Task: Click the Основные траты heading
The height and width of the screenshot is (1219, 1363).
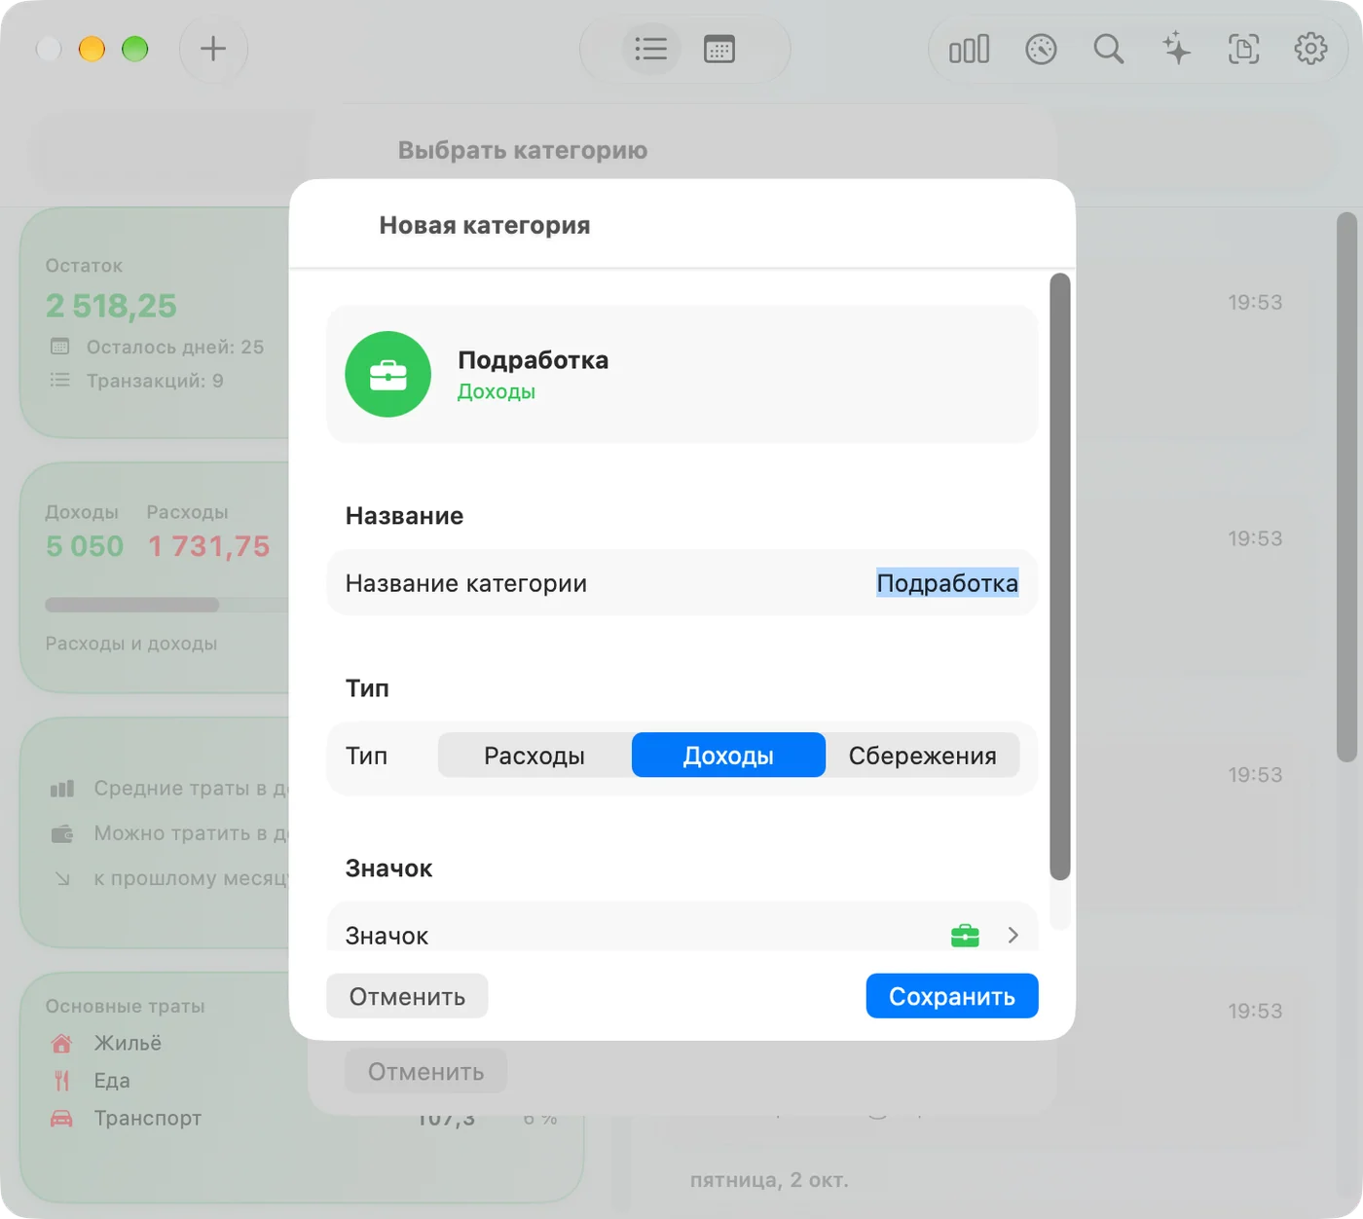Action: (x=125, y=1006)
